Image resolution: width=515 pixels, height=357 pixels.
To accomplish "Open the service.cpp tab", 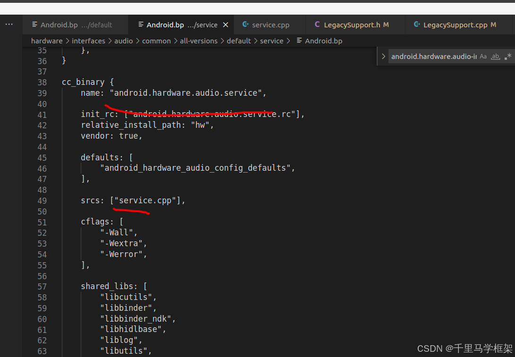I will coord(270,25).
